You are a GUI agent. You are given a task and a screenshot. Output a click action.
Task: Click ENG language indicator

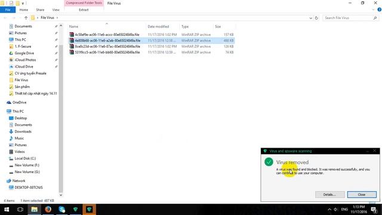(x=344, y=210)
